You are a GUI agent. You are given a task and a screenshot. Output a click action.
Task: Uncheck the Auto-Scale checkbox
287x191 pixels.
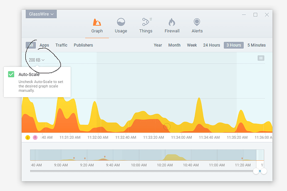[11, 74]
